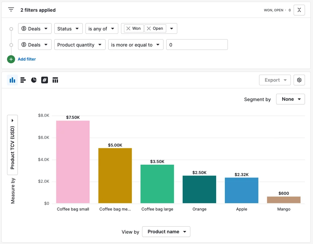The height and width of the screenshot is (244, 313).
Task: Choose the scorecard number view icon
Action: click(x=45, y=80)
